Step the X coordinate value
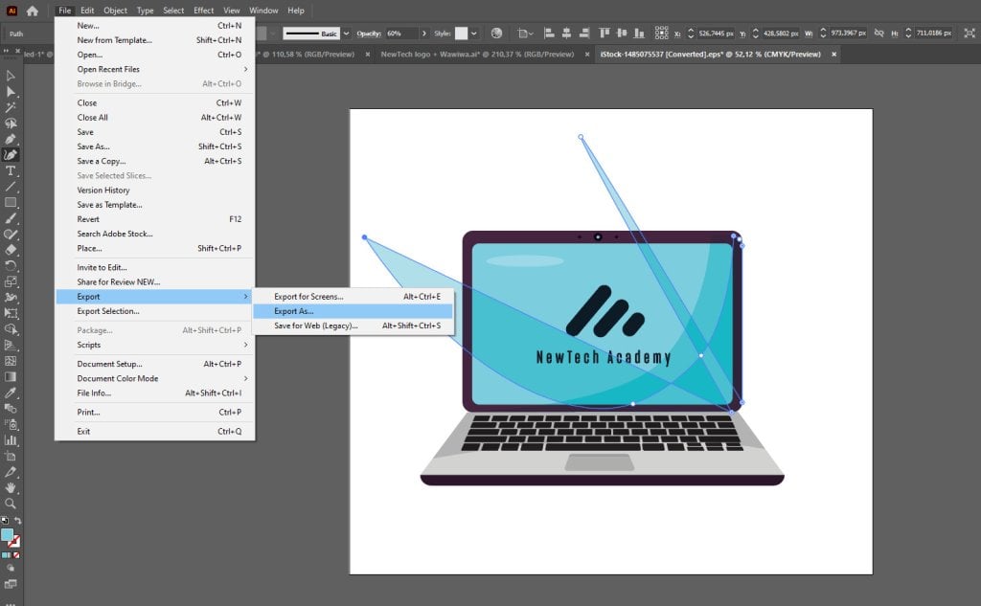This screenshot has height=606, width=981. click(691, 34)
